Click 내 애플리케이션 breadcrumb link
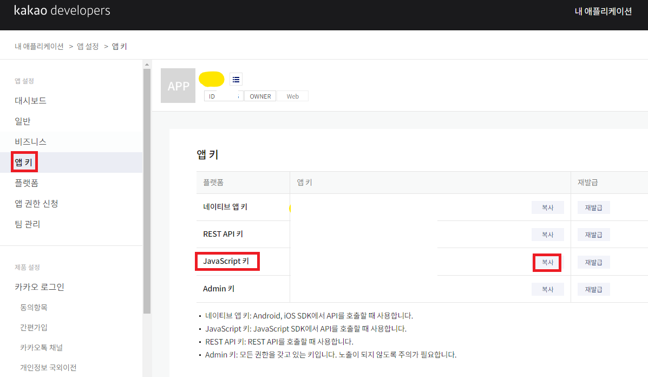Viewport: 648px width, 377px height. (40, 46)
